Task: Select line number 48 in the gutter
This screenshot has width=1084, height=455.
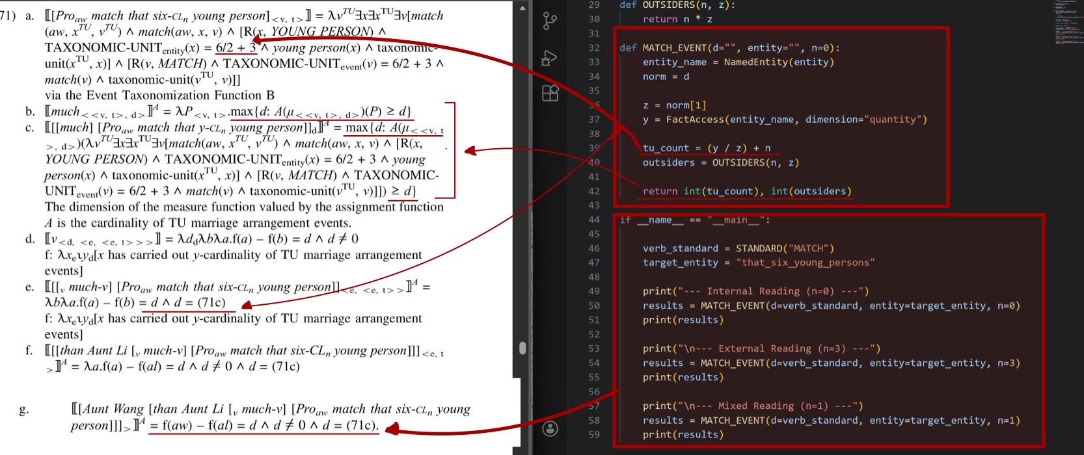Action: [593, 277]
